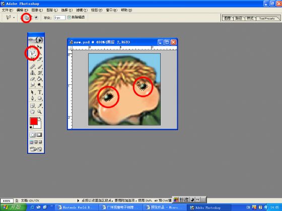Enable Intersect with Selection mode
The image size is (282, 211).
[36, 18]
